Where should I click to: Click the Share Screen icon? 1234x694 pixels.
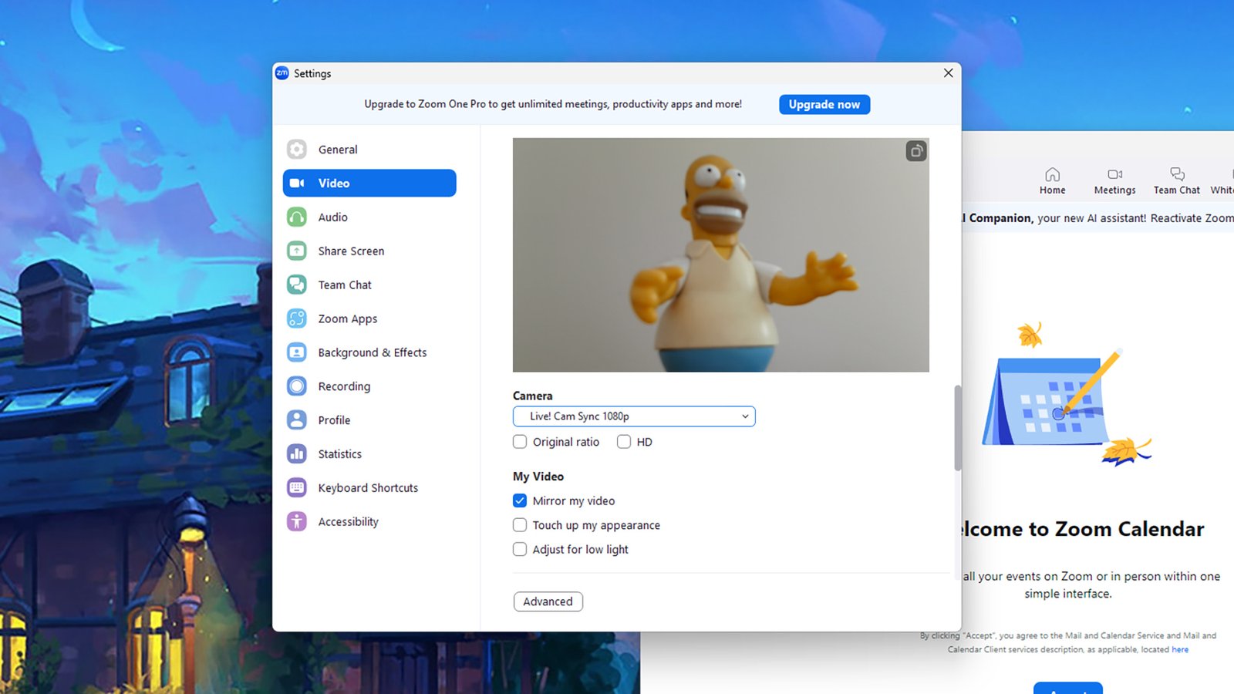pyautogui.click(x=297, y=251)
